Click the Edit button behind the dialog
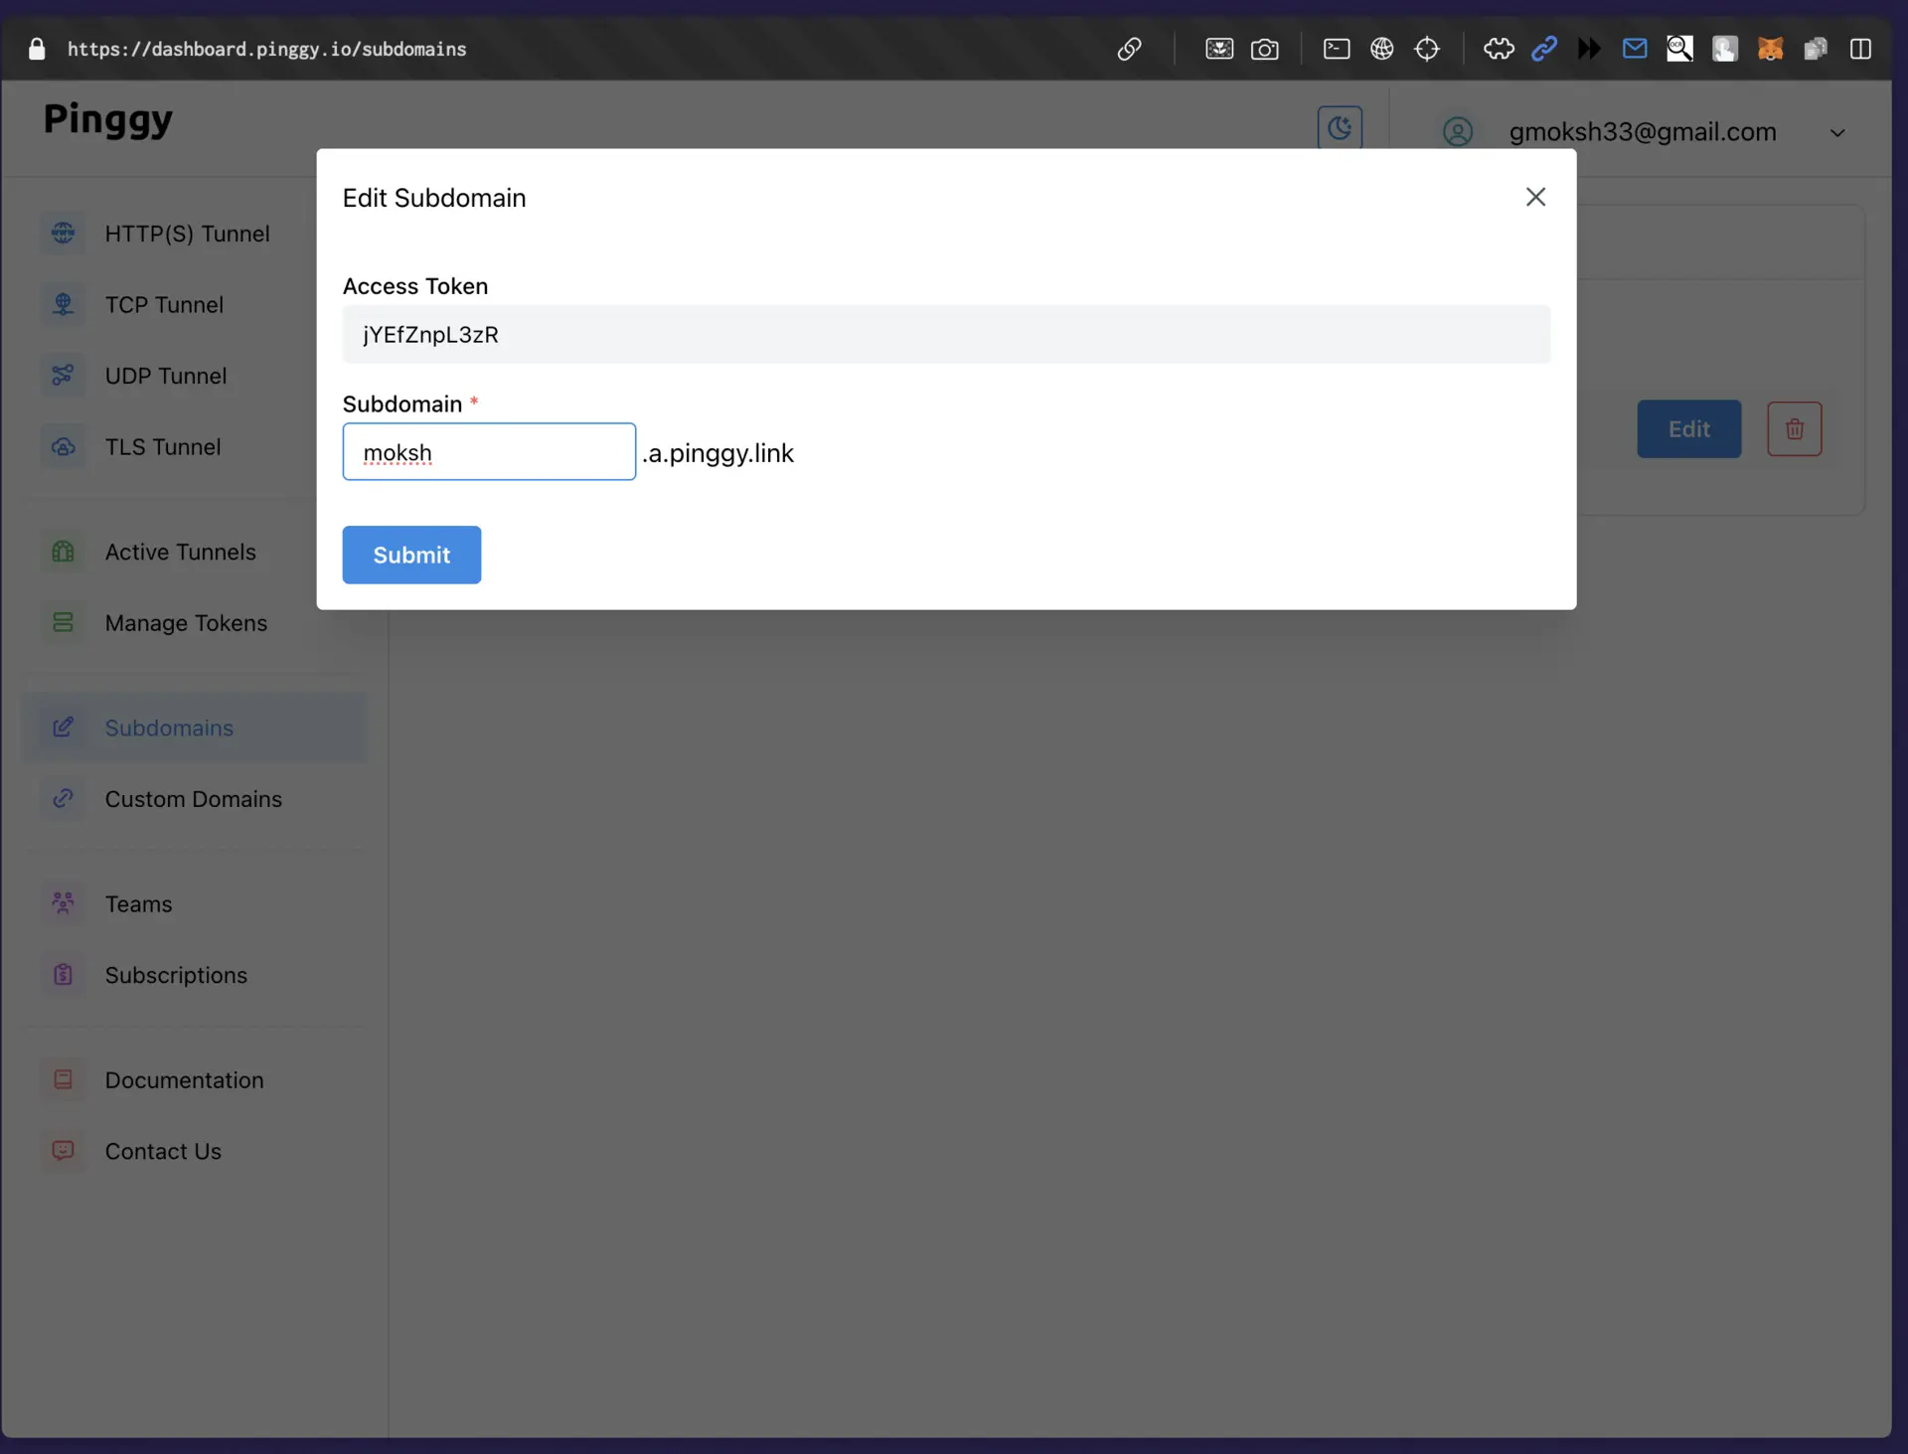The image size is (1908, 1454). pyautogui.click(x=1688, y=429)
